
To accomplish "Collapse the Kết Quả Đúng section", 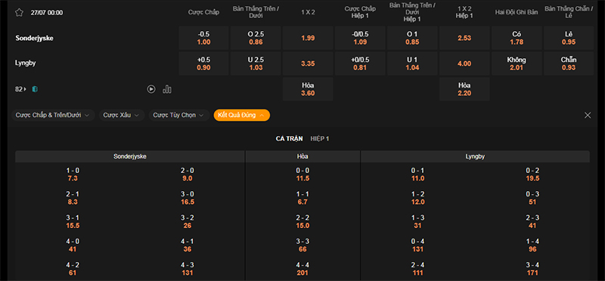I will (241, 115).
